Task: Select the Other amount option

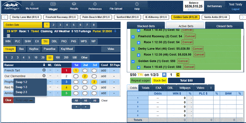Action: [84, 58]
